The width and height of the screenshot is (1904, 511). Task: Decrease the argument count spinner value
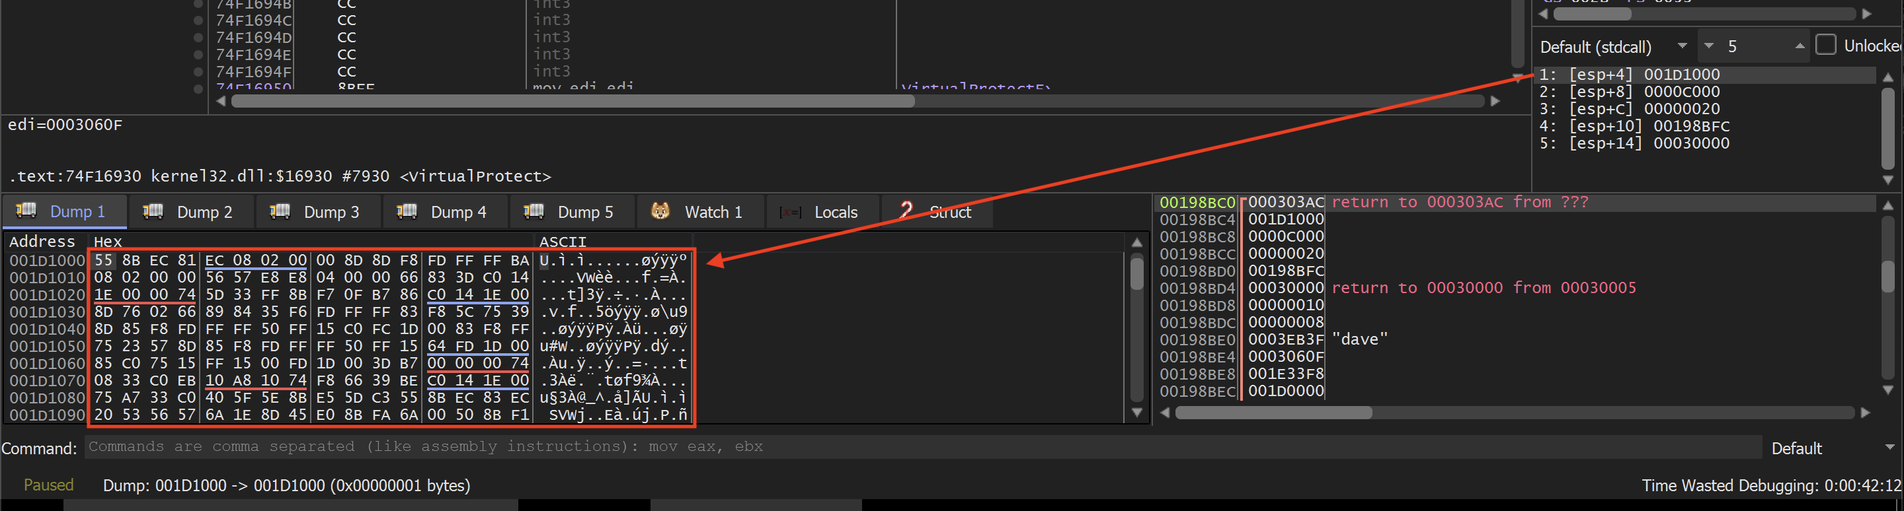tap(1709, 46)
